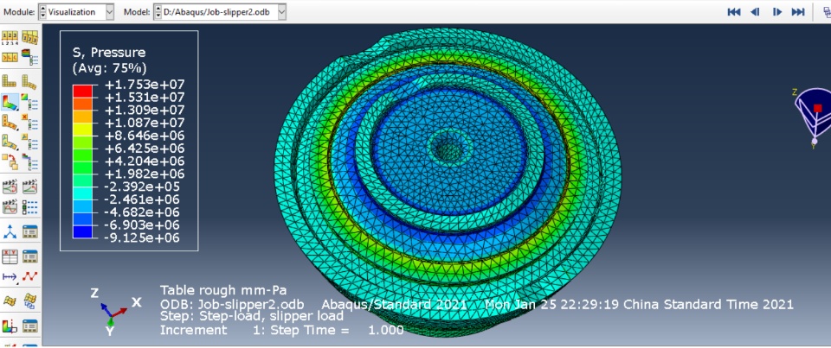This screenshot has width=831, height=348.
Task: Open Animation Options list icon
Action: click(29, 207)
